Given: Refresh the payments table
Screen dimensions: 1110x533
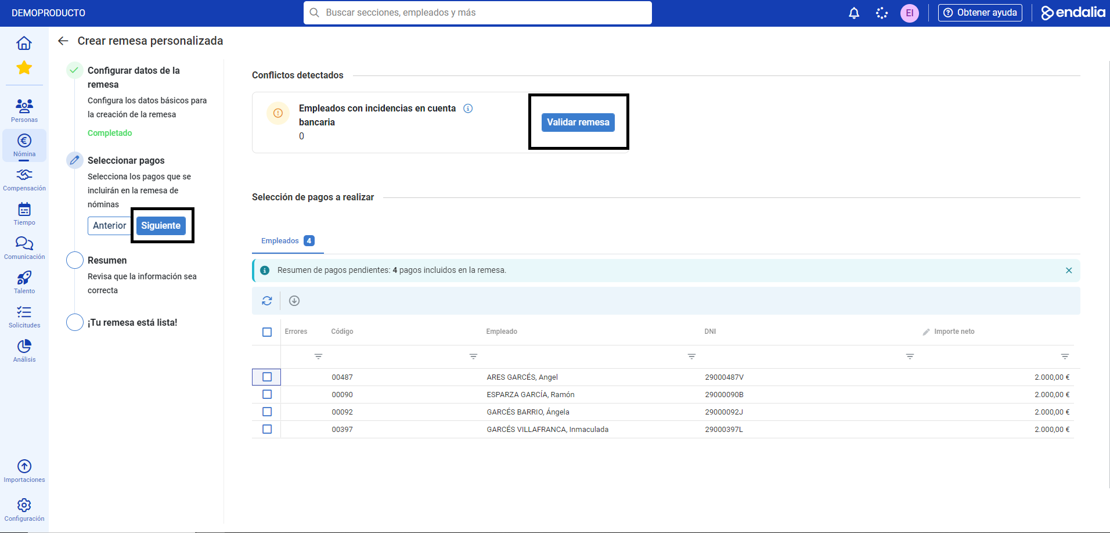Looking at the screenshot, I should click(x=267, y=301).
